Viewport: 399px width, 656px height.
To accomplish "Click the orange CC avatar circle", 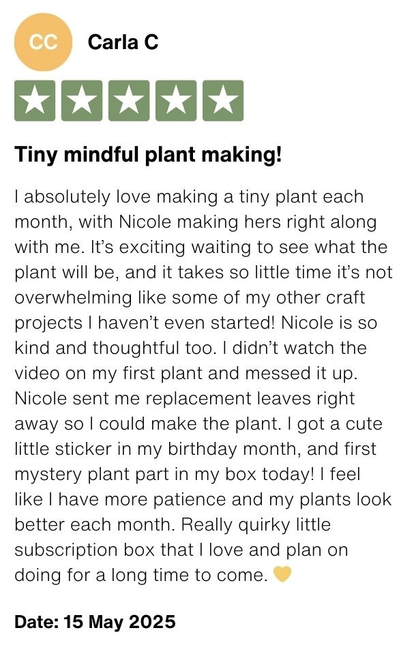I will [43, 42].
